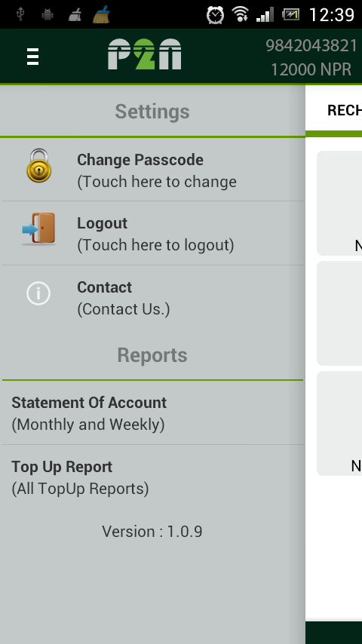
Task: Tap the phone number 9842043821
Action: tap(311, 45)
